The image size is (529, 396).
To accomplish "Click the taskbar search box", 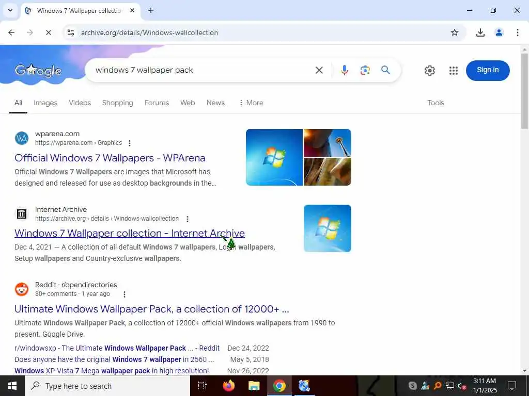I will pos(107,386).
